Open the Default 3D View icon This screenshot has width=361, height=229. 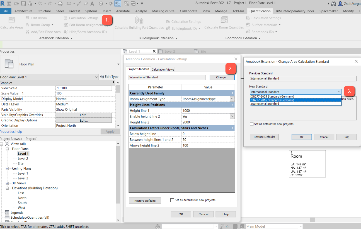(101, 4)
